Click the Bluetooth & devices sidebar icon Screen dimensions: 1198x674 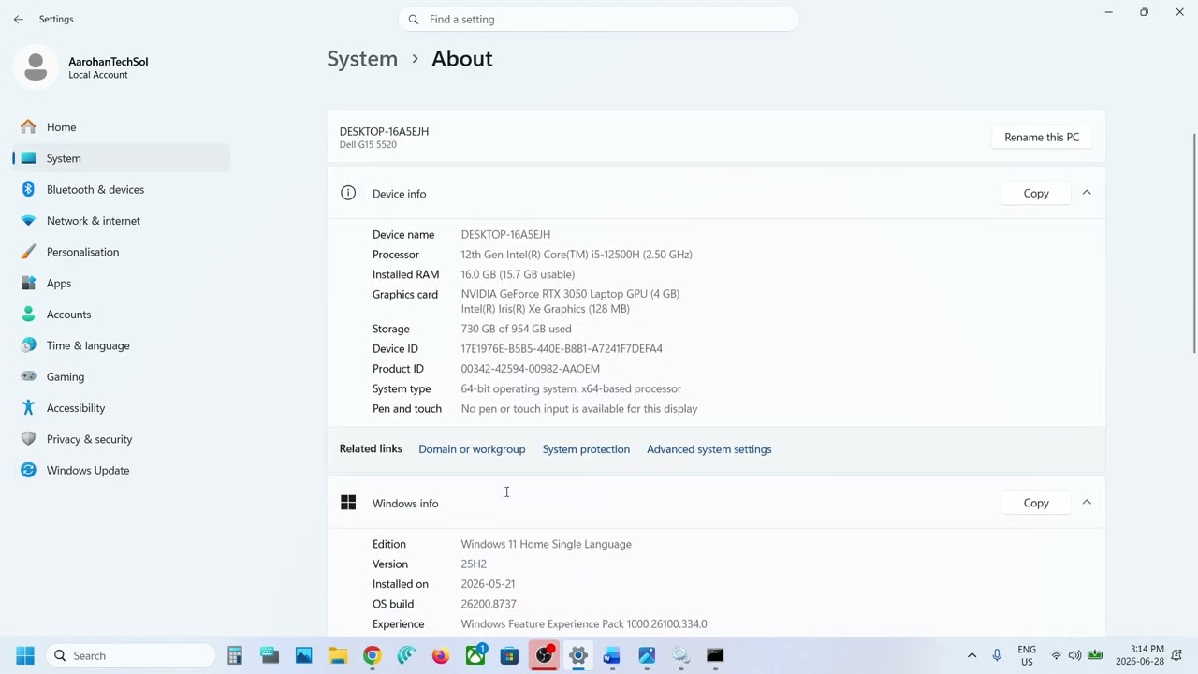pyautogui.click(x=28, y=189)
